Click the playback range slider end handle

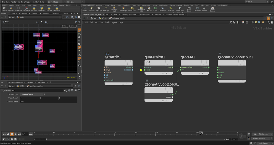coord(225,139)
